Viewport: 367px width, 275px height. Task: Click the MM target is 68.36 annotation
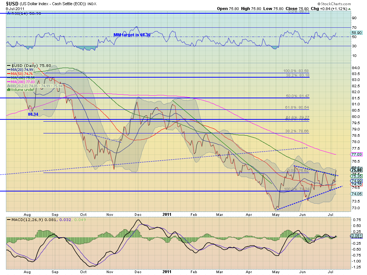click(x=132, y=35)
